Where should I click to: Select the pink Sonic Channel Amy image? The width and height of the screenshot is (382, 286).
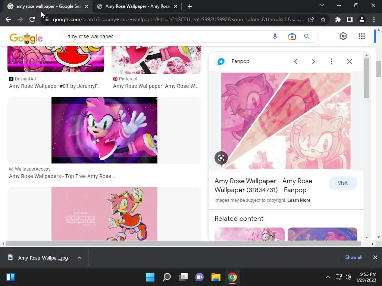click(104, 214)
